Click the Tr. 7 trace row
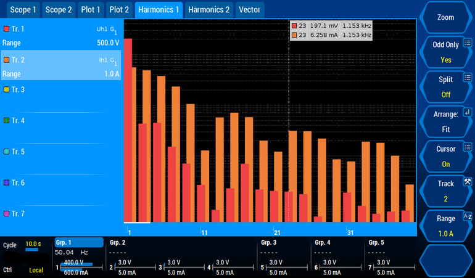 coord(61,221)
